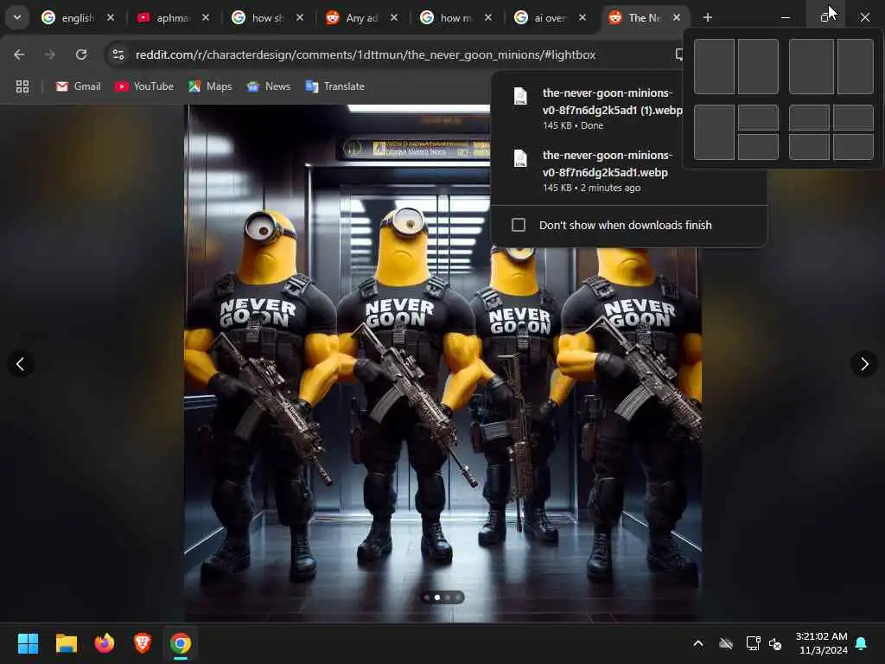885x664 pixels.
Task: Open the Gmail bookmark
Action: pos(79,86)
